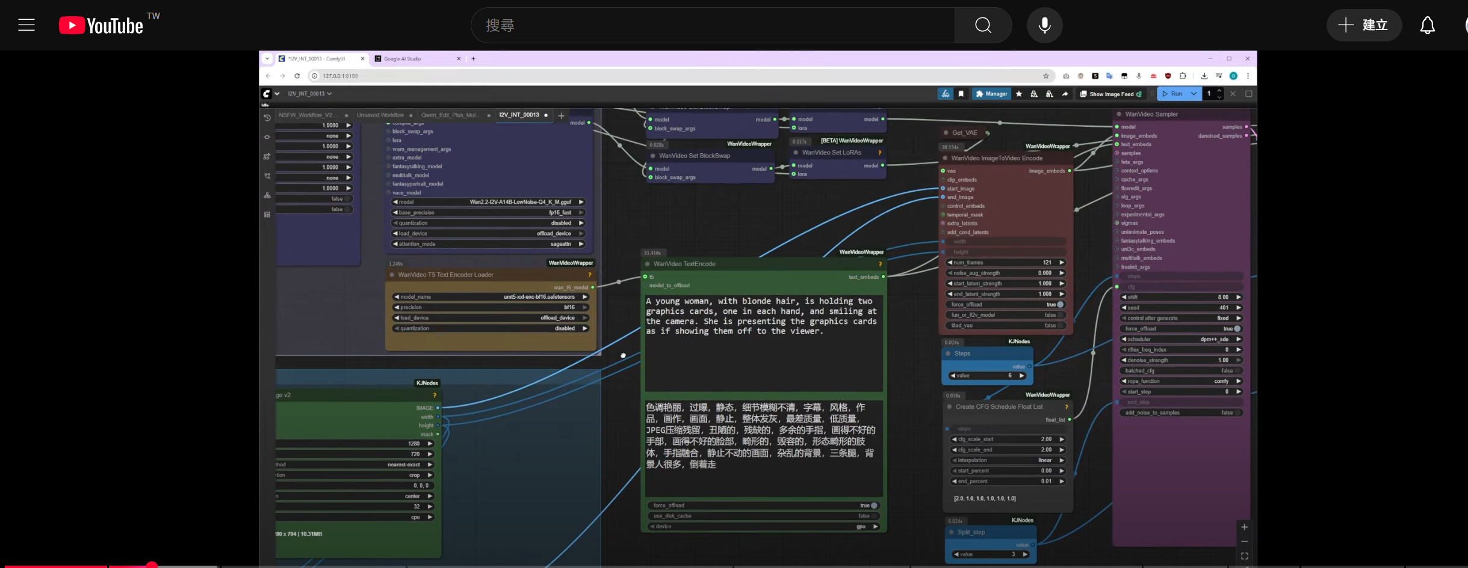Click the Create (建立) button
Viewport: 1468px width, 568px height.
(1364, 25)
